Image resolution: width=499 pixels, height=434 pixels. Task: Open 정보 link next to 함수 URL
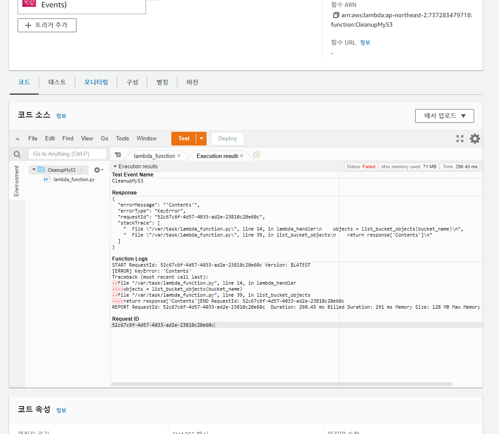tap(365, 42)
